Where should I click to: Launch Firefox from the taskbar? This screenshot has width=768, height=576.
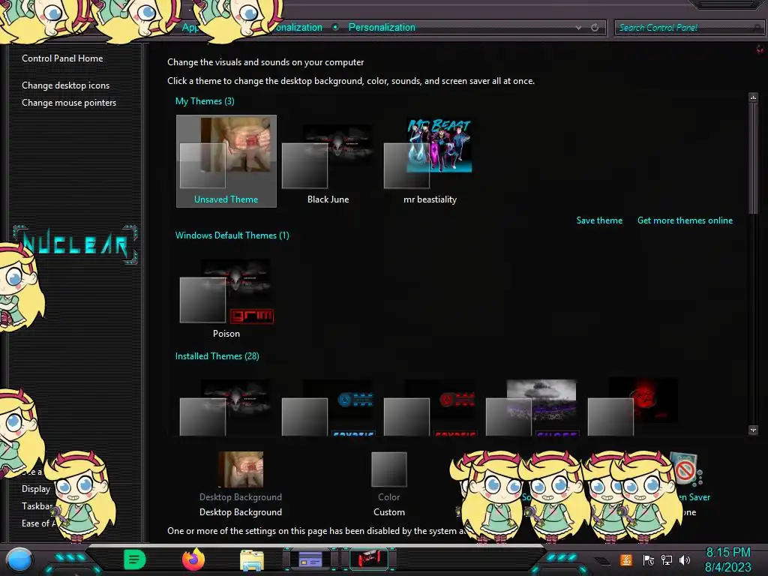pos(193,559)
